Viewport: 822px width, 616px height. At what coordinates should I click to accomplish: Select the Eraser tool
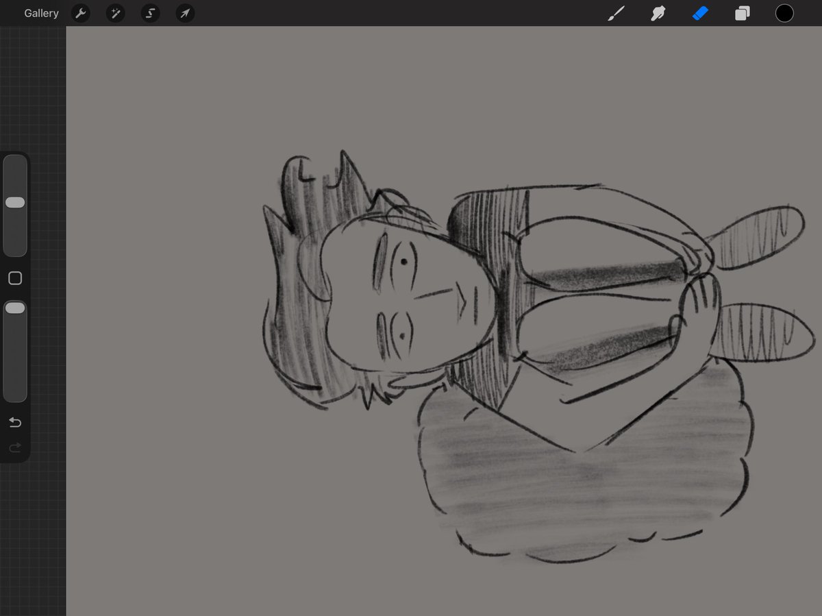tap(700, 13)
